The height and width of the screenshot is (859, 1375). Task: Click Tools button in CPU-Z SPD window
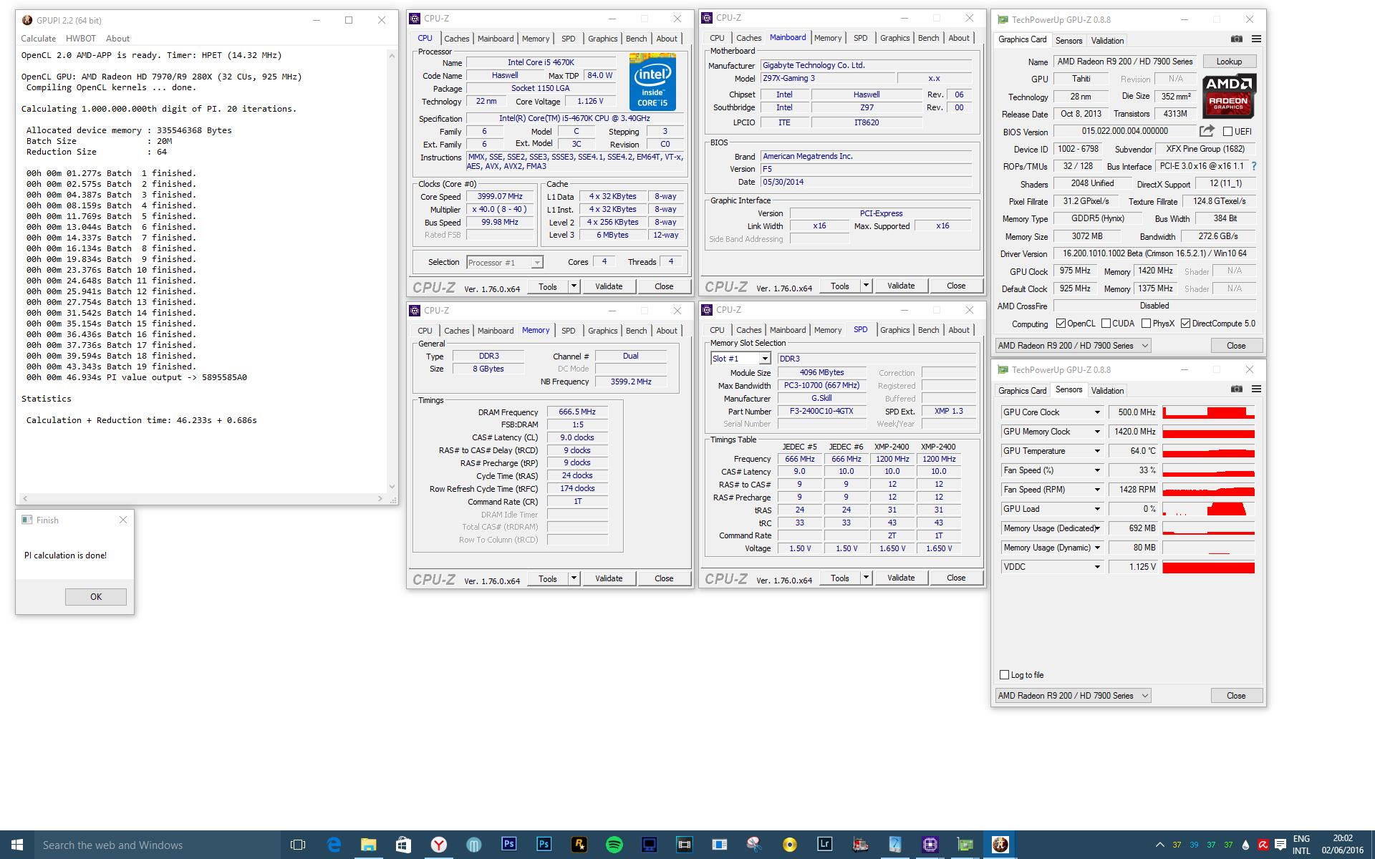click(840, 578)
